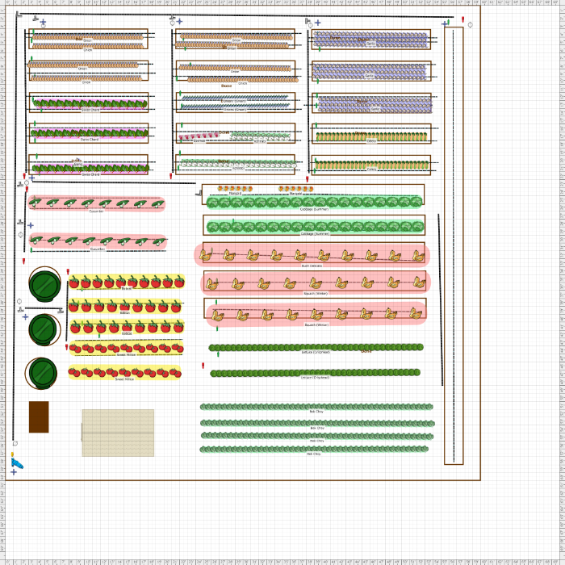Select the upper Crisphead Lettuce row

[316, 347]
